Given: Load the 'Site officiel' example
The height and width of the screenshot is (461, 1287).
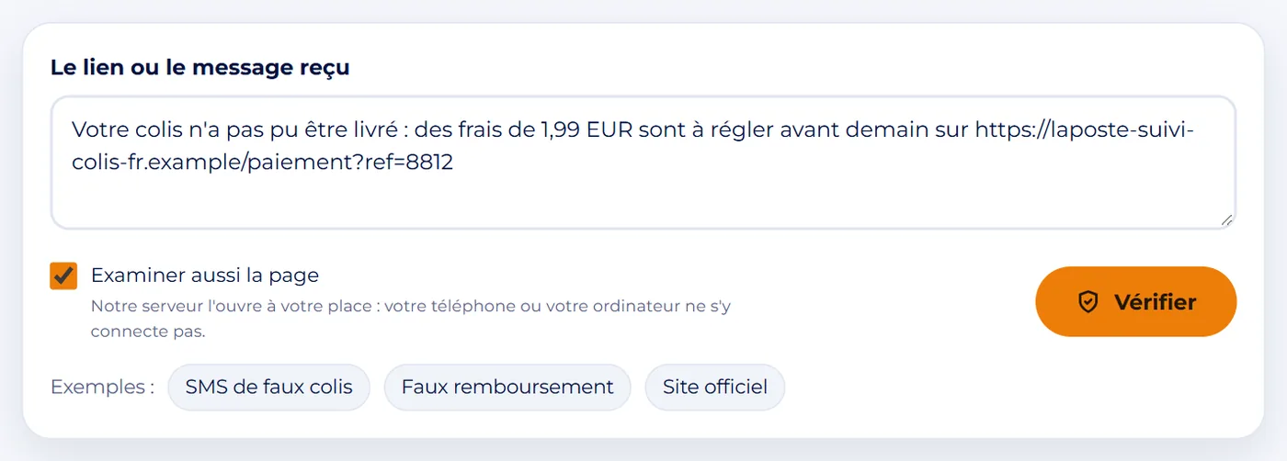Looking at the screenshot, I should point(715,387).
